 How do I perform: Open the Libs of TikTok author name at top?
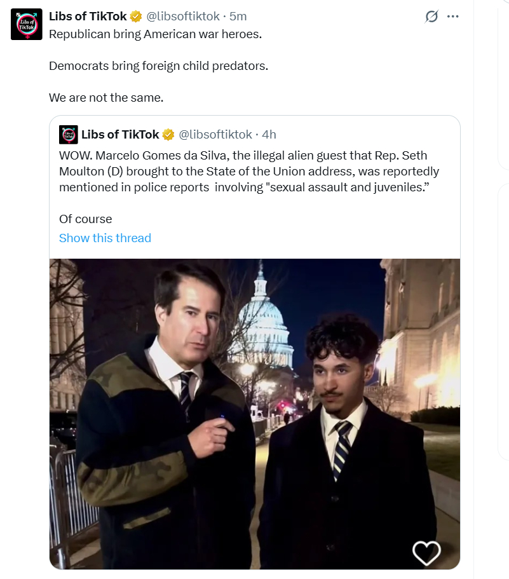click(88, 17)
